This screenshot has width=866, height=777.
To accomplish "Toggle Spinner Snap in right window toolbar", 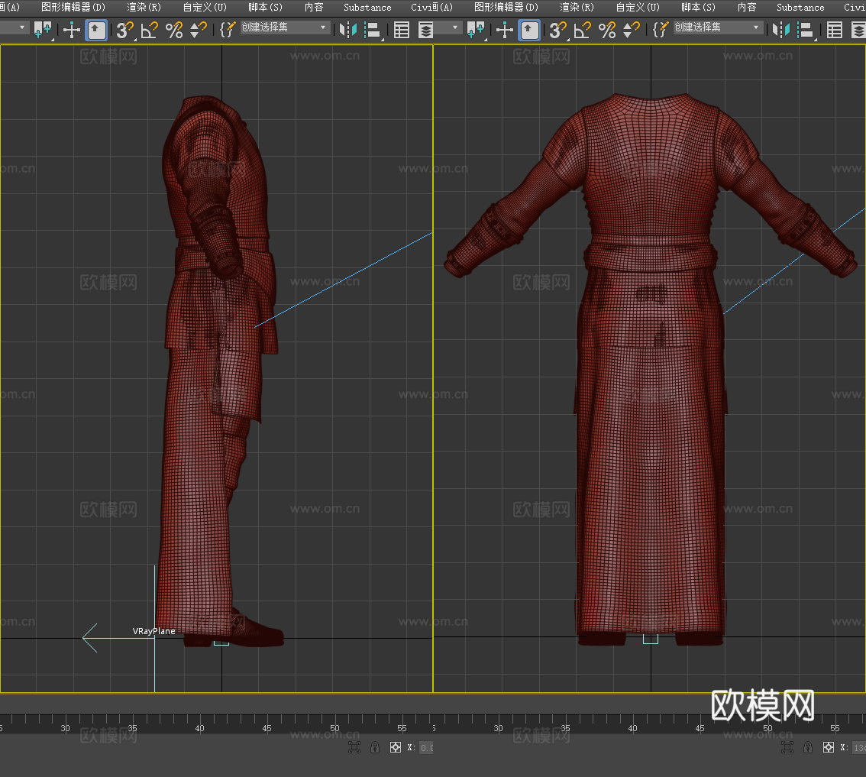I will tap(632, 30).
